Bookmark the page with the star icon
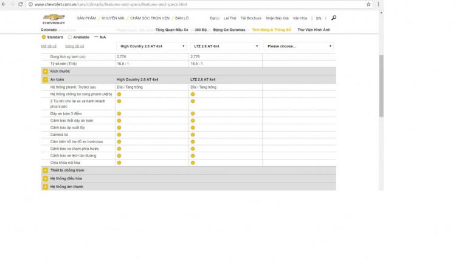 tap(368, 4)
